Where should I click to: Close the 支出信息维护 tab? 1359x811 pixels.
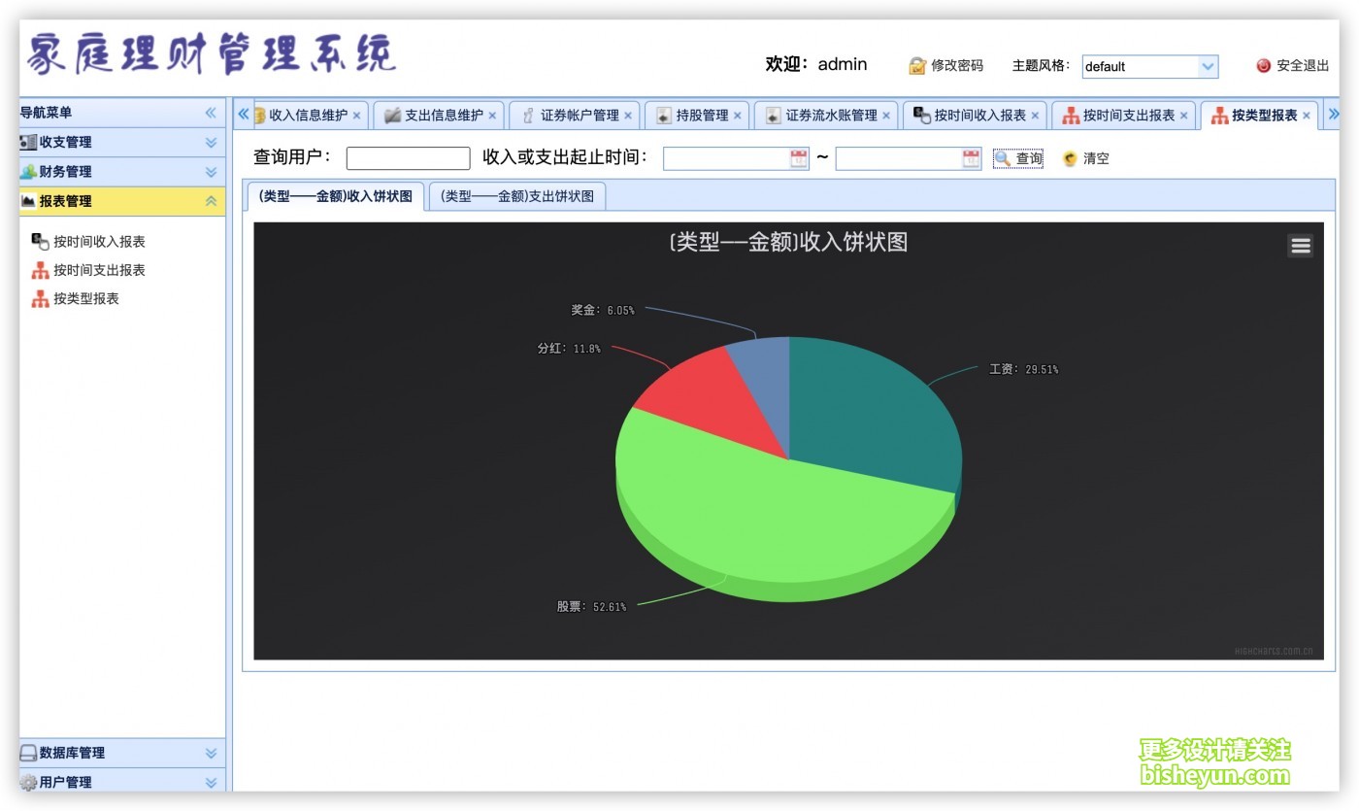tap(492, 116)
